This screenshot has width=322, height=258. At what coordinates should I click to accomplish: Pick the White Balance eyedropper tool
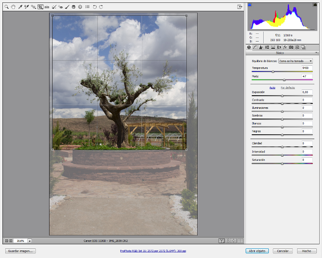click(x=20, y=7)
